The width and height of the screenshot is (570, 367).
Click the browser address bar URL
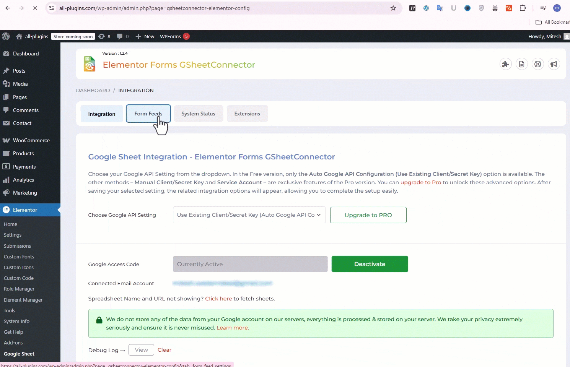[x=154, y=8]
